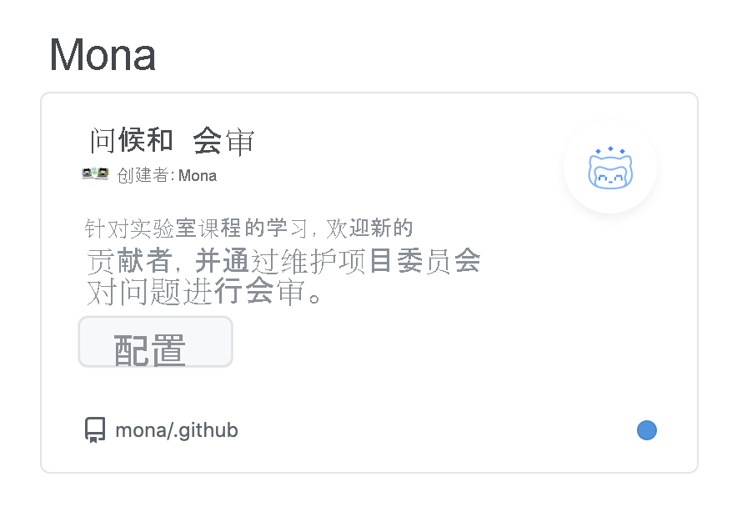Click the blue circle status indicator

[x=647, y=429]
